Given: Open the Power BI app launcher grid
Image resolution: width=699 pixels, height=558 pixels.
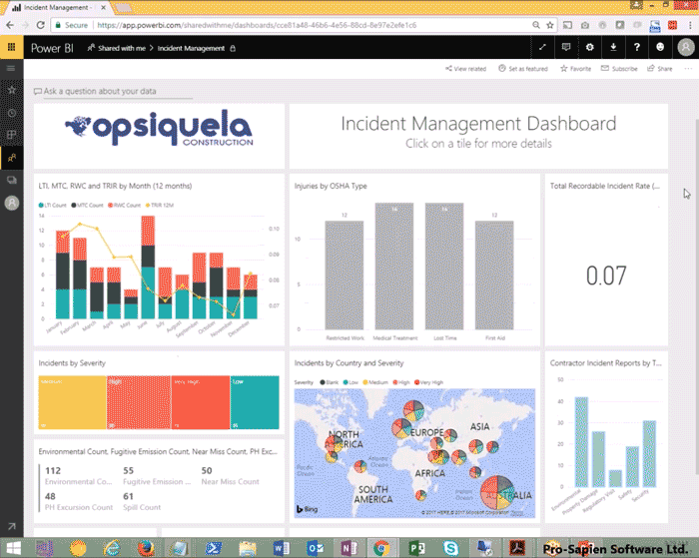Looking at the screenshot, I should coord(12,47).
